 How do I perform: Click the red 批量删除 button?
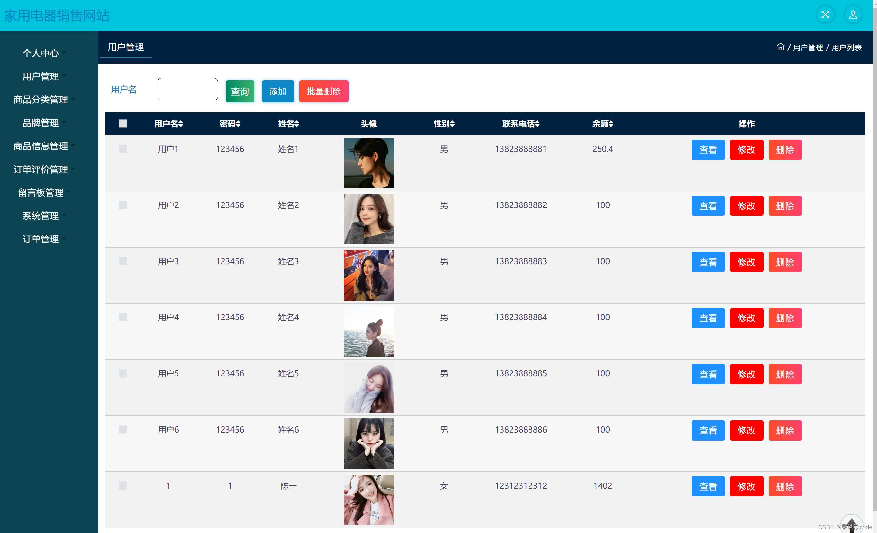click(323, 92)
